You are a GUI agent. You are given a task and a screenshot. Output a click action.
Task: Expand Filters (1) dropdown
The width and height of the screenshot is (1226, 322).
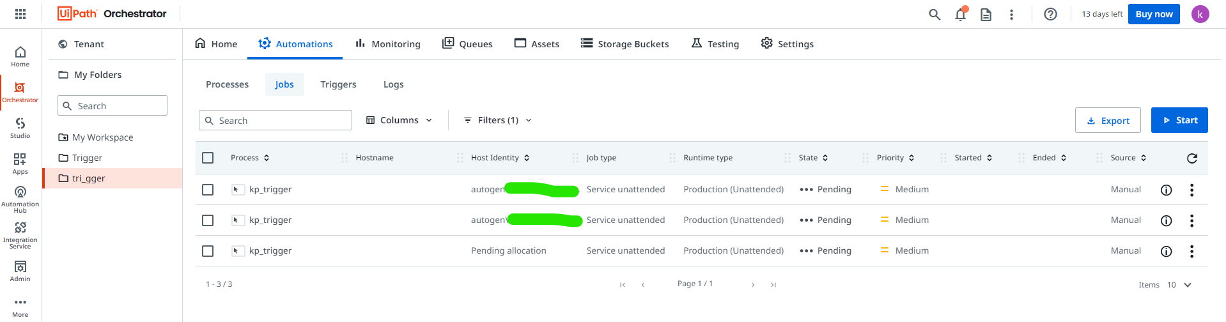(497, 120)
